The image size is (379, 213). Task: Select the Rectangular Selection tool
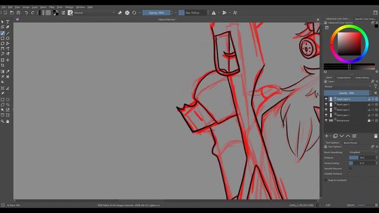coord(2,99)
